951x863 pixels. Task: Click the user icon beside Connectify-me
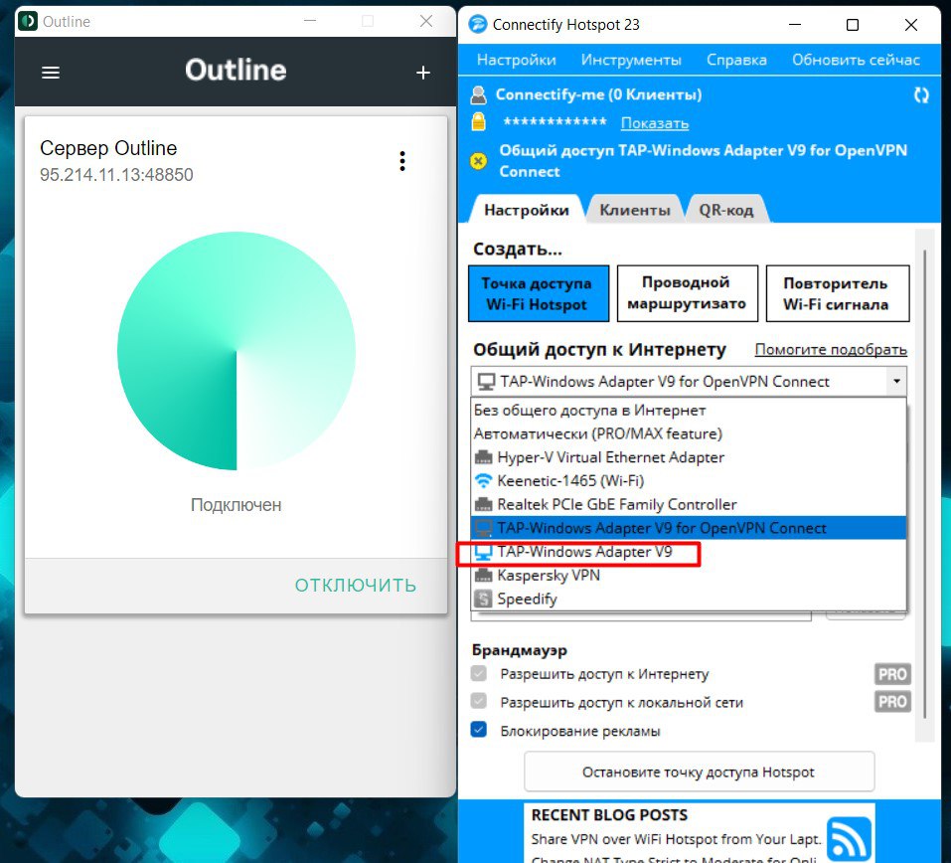479,95
